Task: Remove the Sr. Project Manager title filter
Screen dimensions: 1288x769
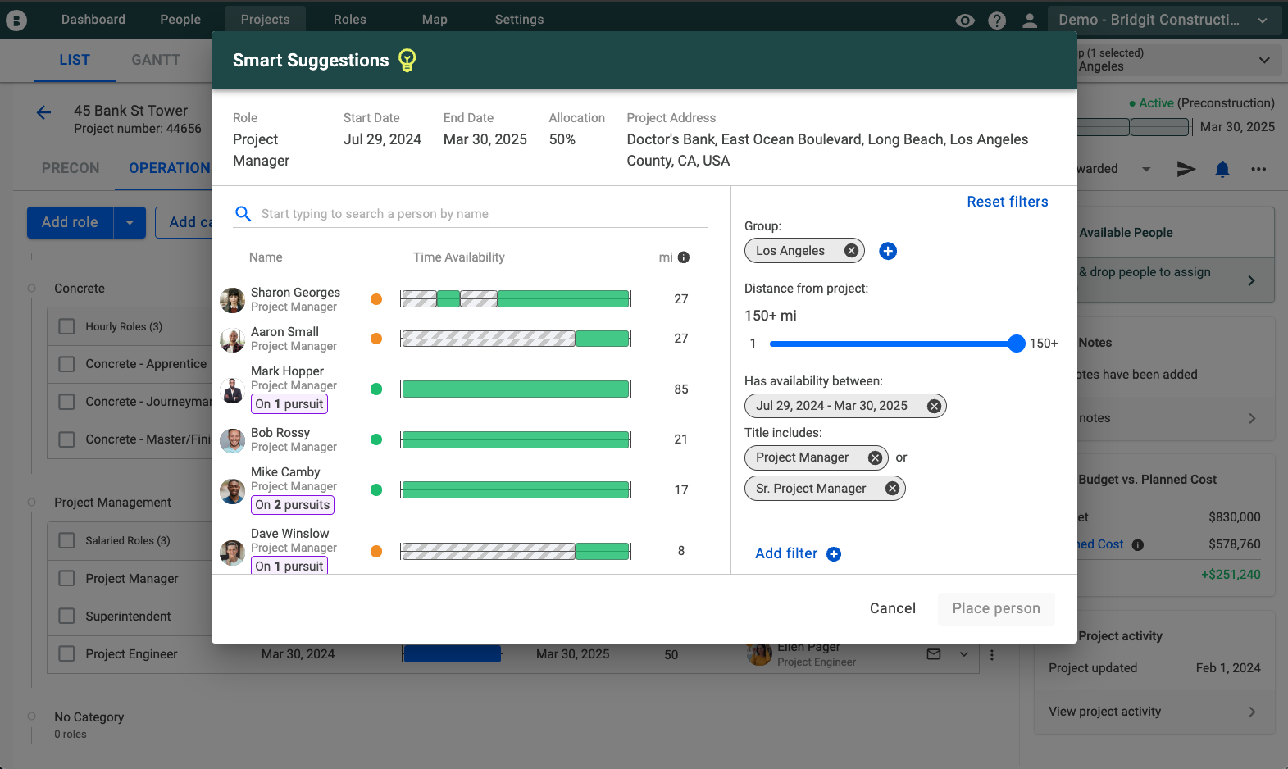Action: coord(893,489)
